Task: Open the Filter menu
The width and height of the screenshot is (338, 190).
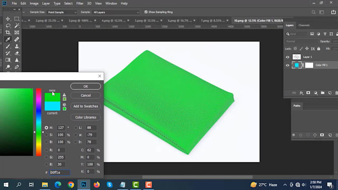Action: pos(80,3)
